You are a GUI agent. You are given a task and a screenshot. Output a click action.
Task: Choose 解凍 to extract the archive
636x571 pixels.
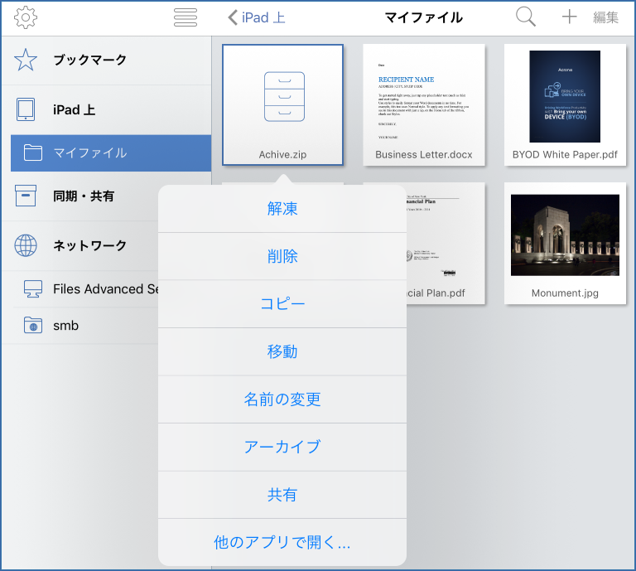(282, 209)
